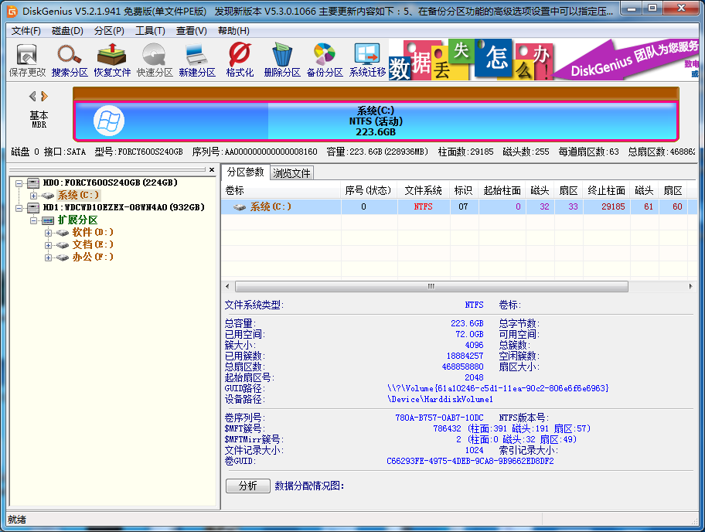Image resolution: width=705 pixels, height=532 pixels.
Task: Launch 恢复文件 file recovery tool
Action: 113,60
